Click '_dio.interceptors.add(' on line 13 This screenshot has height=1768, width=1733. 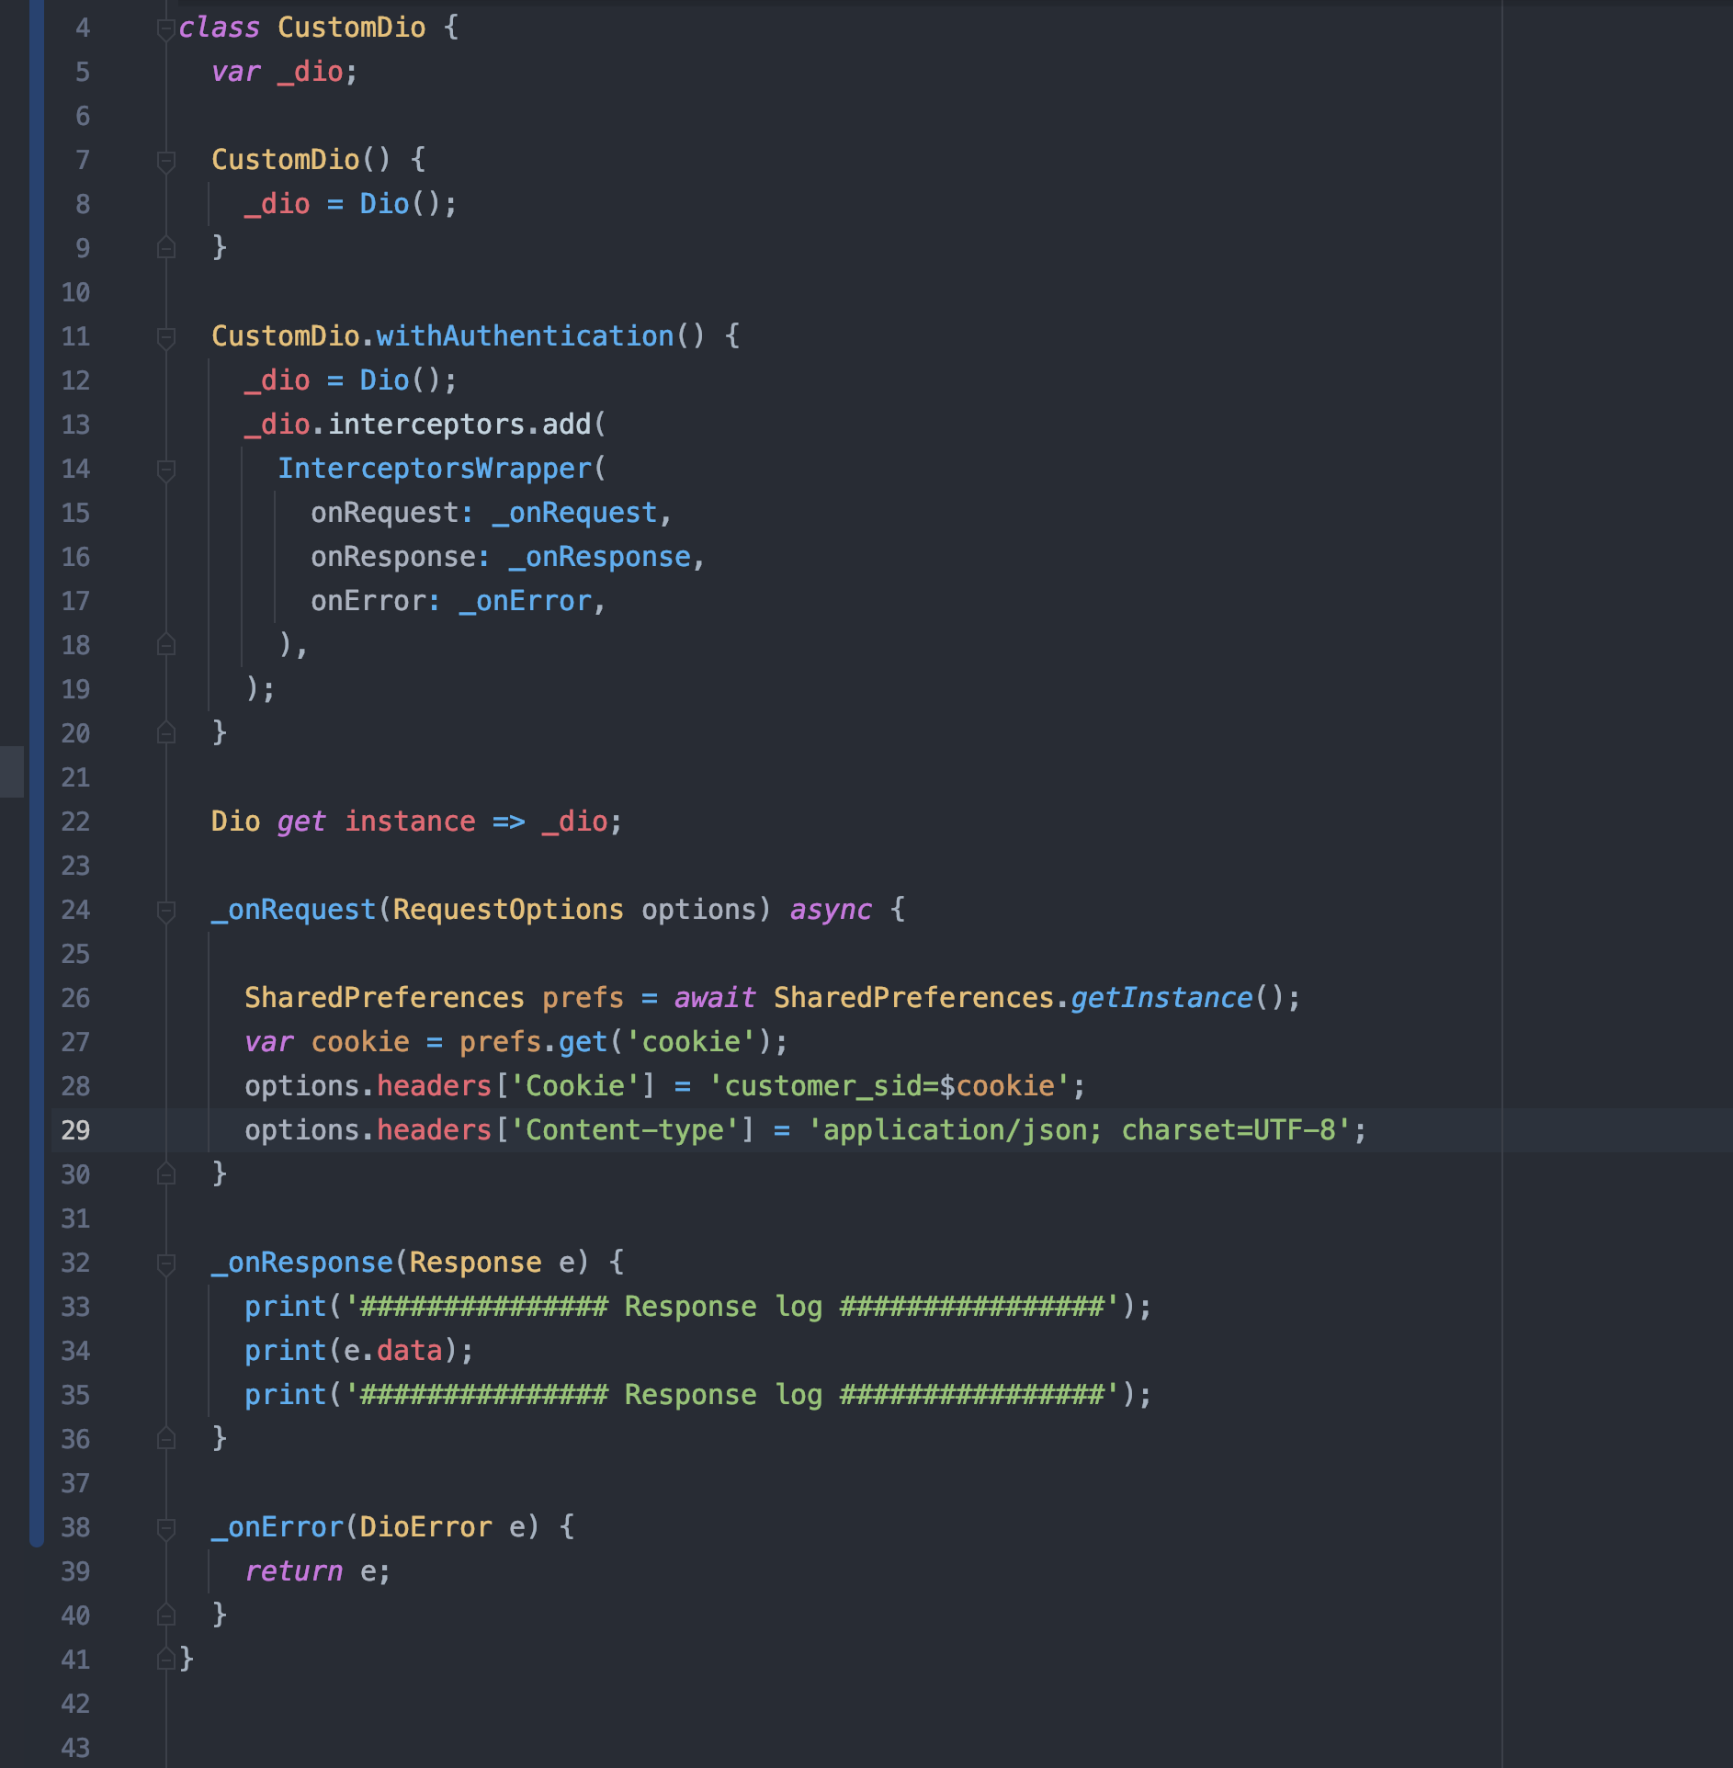coord(425,425)
